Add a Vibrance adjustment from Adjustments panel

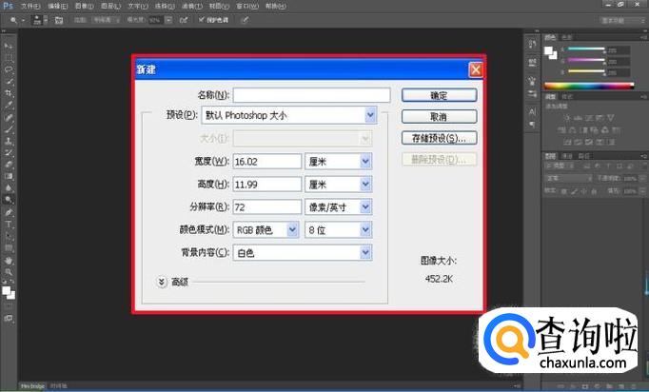point(611,118)
